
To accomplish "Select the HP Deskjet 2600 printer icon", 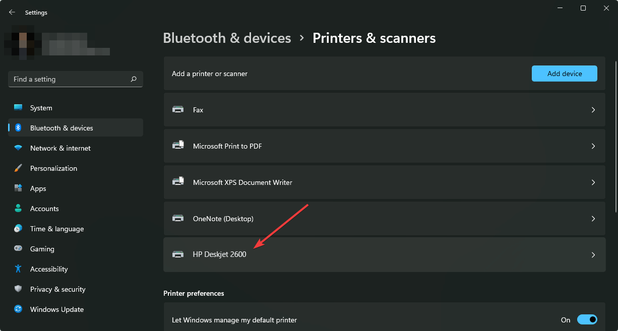I will (x=178, y=254).
